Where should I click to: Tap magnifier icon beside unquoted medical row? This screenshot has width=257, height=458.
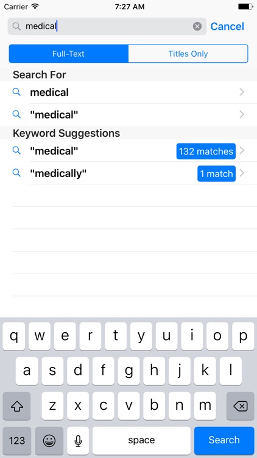click(x=16, y=92)
